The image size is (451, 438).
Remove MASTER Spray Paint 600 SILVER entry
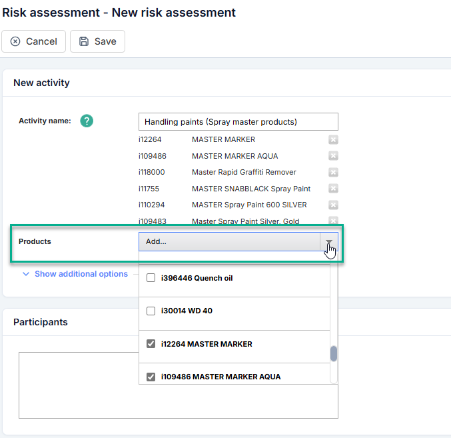(x=333, y=205)
